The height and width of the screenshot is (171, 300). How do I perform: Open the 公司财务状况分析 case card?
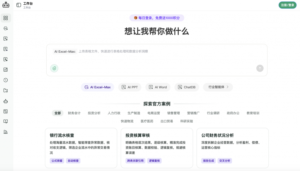click(233, 148)
